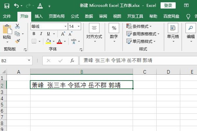Screen dimensions: 197x131
Task: Select the Format Painter brush icon
Action: tap(17, 41)
